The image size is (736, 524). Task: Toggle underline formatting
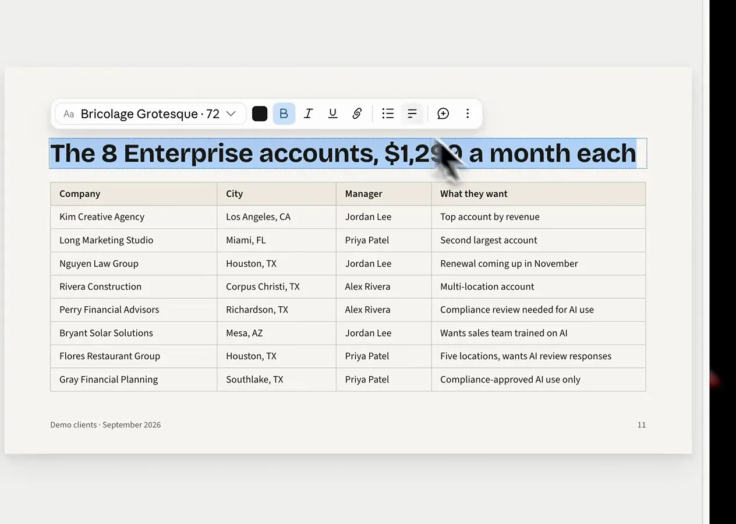tap(332, 114)
